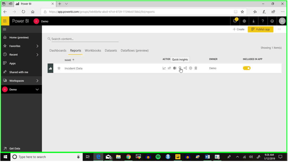Click the Demo workspace red icon in header
This screenshot has width=288, height=162.
click(x=36, y=21)
